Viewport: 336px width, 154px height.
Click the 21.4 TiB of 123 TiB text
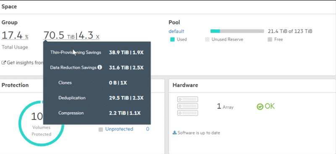click(290, 31)
